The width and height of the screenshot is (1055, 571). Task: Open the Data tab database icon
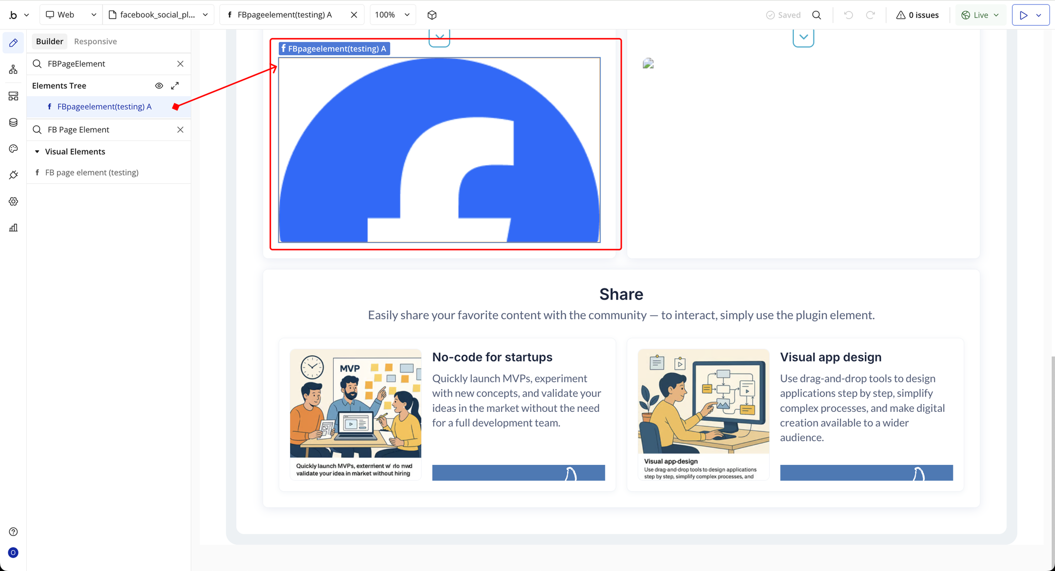coord(13,123)
